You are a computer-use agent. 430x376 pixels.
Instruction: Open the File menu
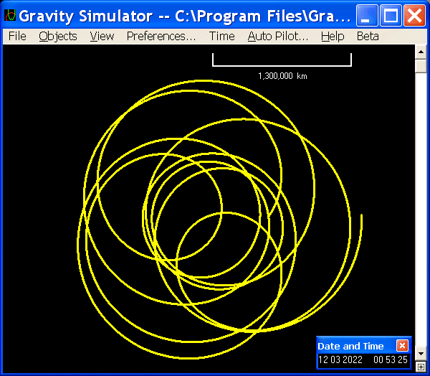coord(17,37)
